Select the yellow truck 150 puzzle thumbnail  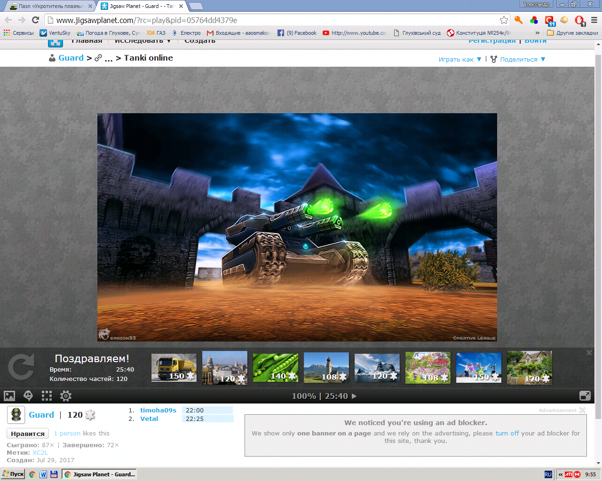174,367
